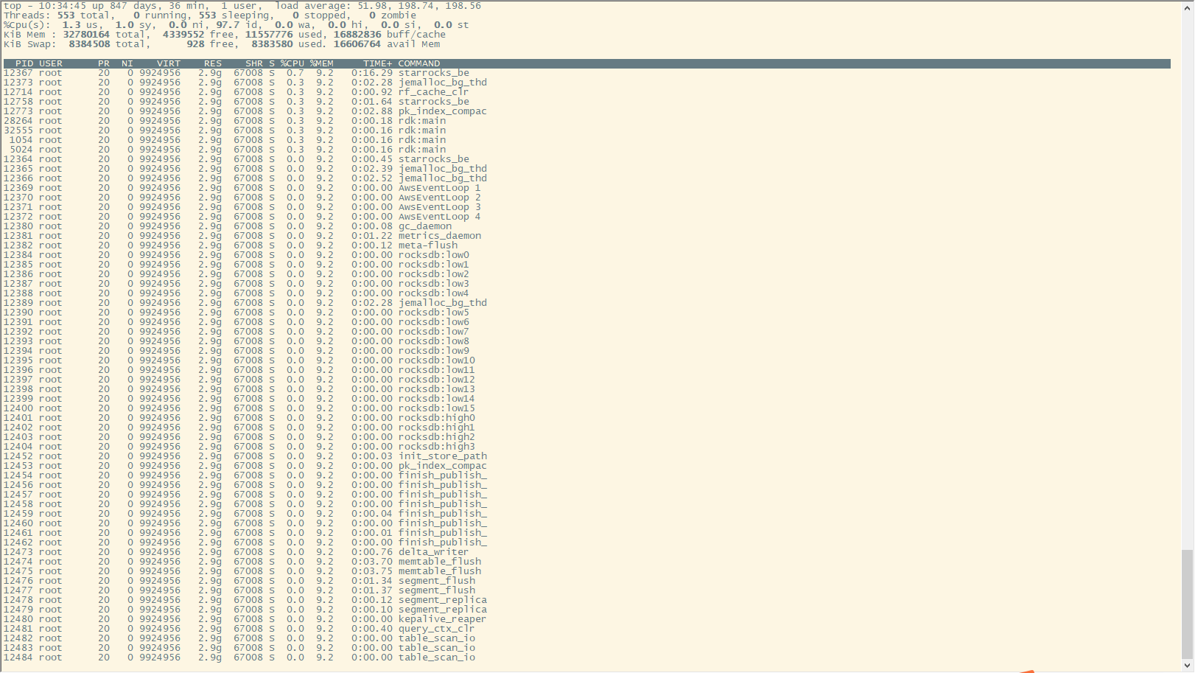Image resolution: width=1195 pixels, height=673 pixels.
Task: Click the meta-flush command name
Action: 428,245
